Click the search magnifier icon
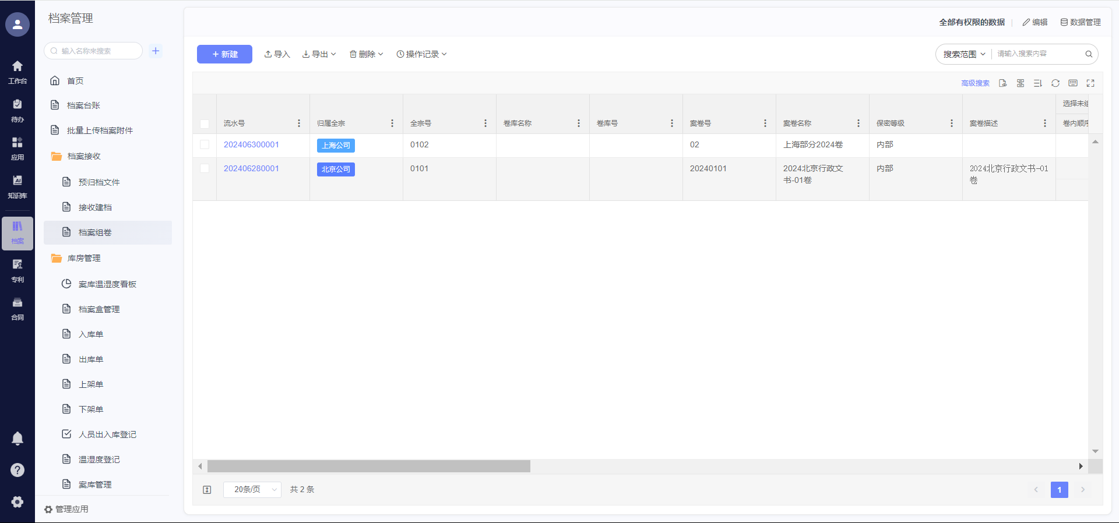Screen dimensions: 1119x523 (1088, 54)
